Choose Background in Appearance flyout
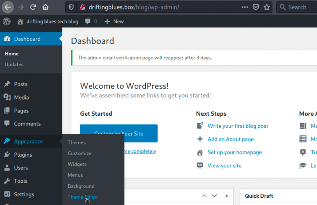 [81, 186]
